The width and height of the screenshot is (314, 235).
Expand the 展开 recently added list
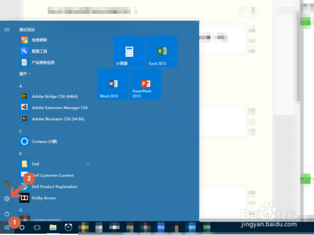pyautogui.click(x=25, y=74)
